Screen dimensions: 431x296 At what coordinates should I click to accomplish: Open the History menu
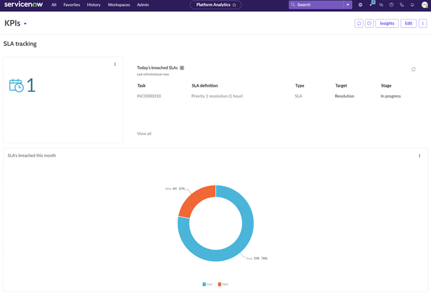(x=94, y=5)
